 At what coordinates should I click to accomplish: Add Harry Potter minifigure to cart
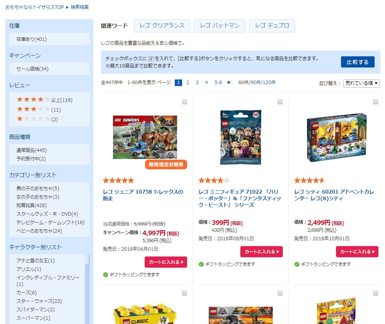[262, 251]
